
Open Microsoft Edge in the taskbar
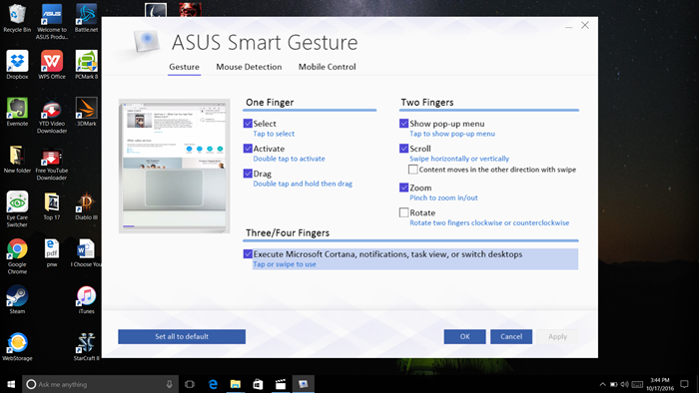coord(213,384)
